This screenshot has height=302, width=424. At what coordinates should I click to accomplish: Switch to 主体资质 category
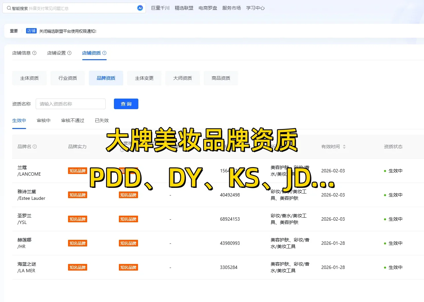(x=29, y=78)
